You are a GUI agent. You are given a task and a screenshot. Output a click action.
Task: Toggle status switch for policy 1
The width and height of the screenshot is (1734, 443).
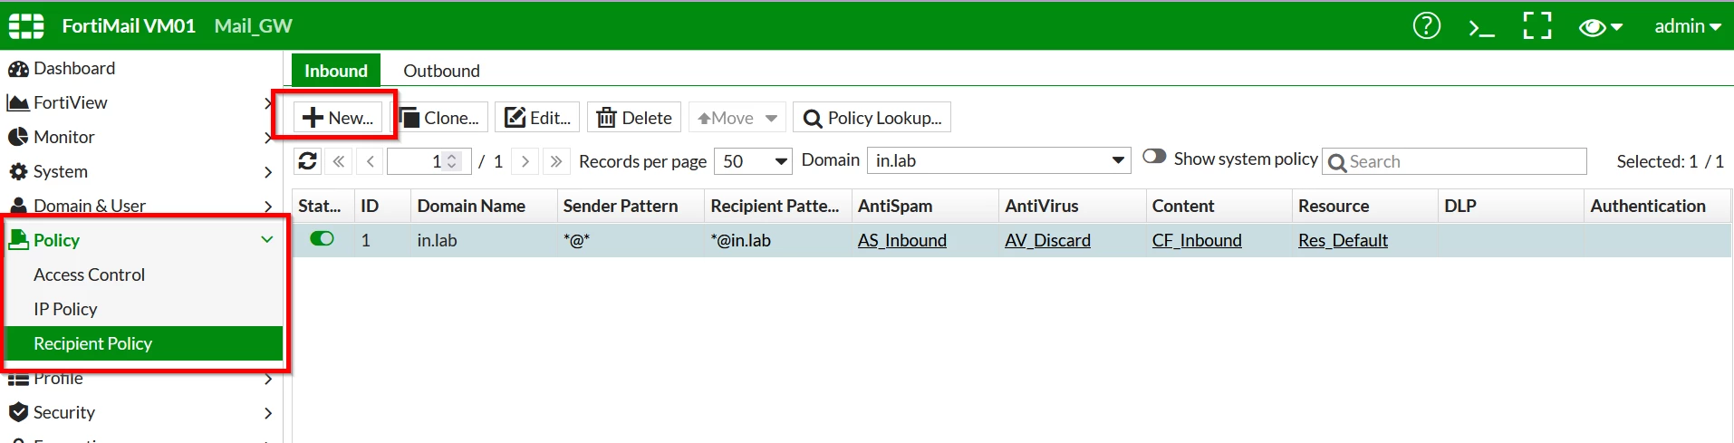click(x=322, y=239)
